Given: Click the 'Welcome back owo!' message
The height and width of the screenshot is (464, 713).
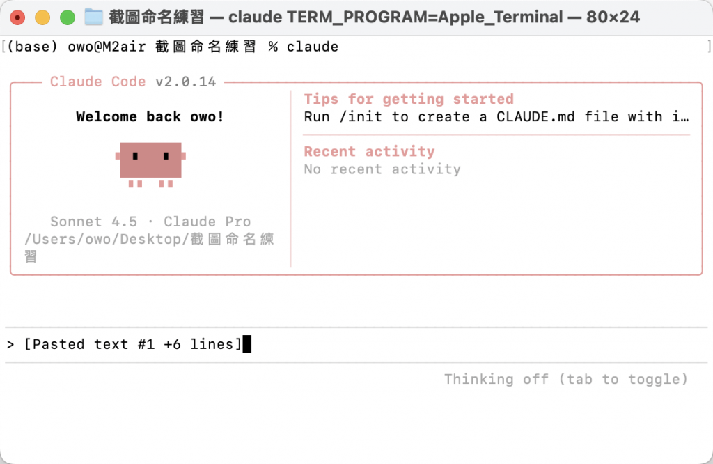Looking at the screenshot, I should [x=150, y=116].
